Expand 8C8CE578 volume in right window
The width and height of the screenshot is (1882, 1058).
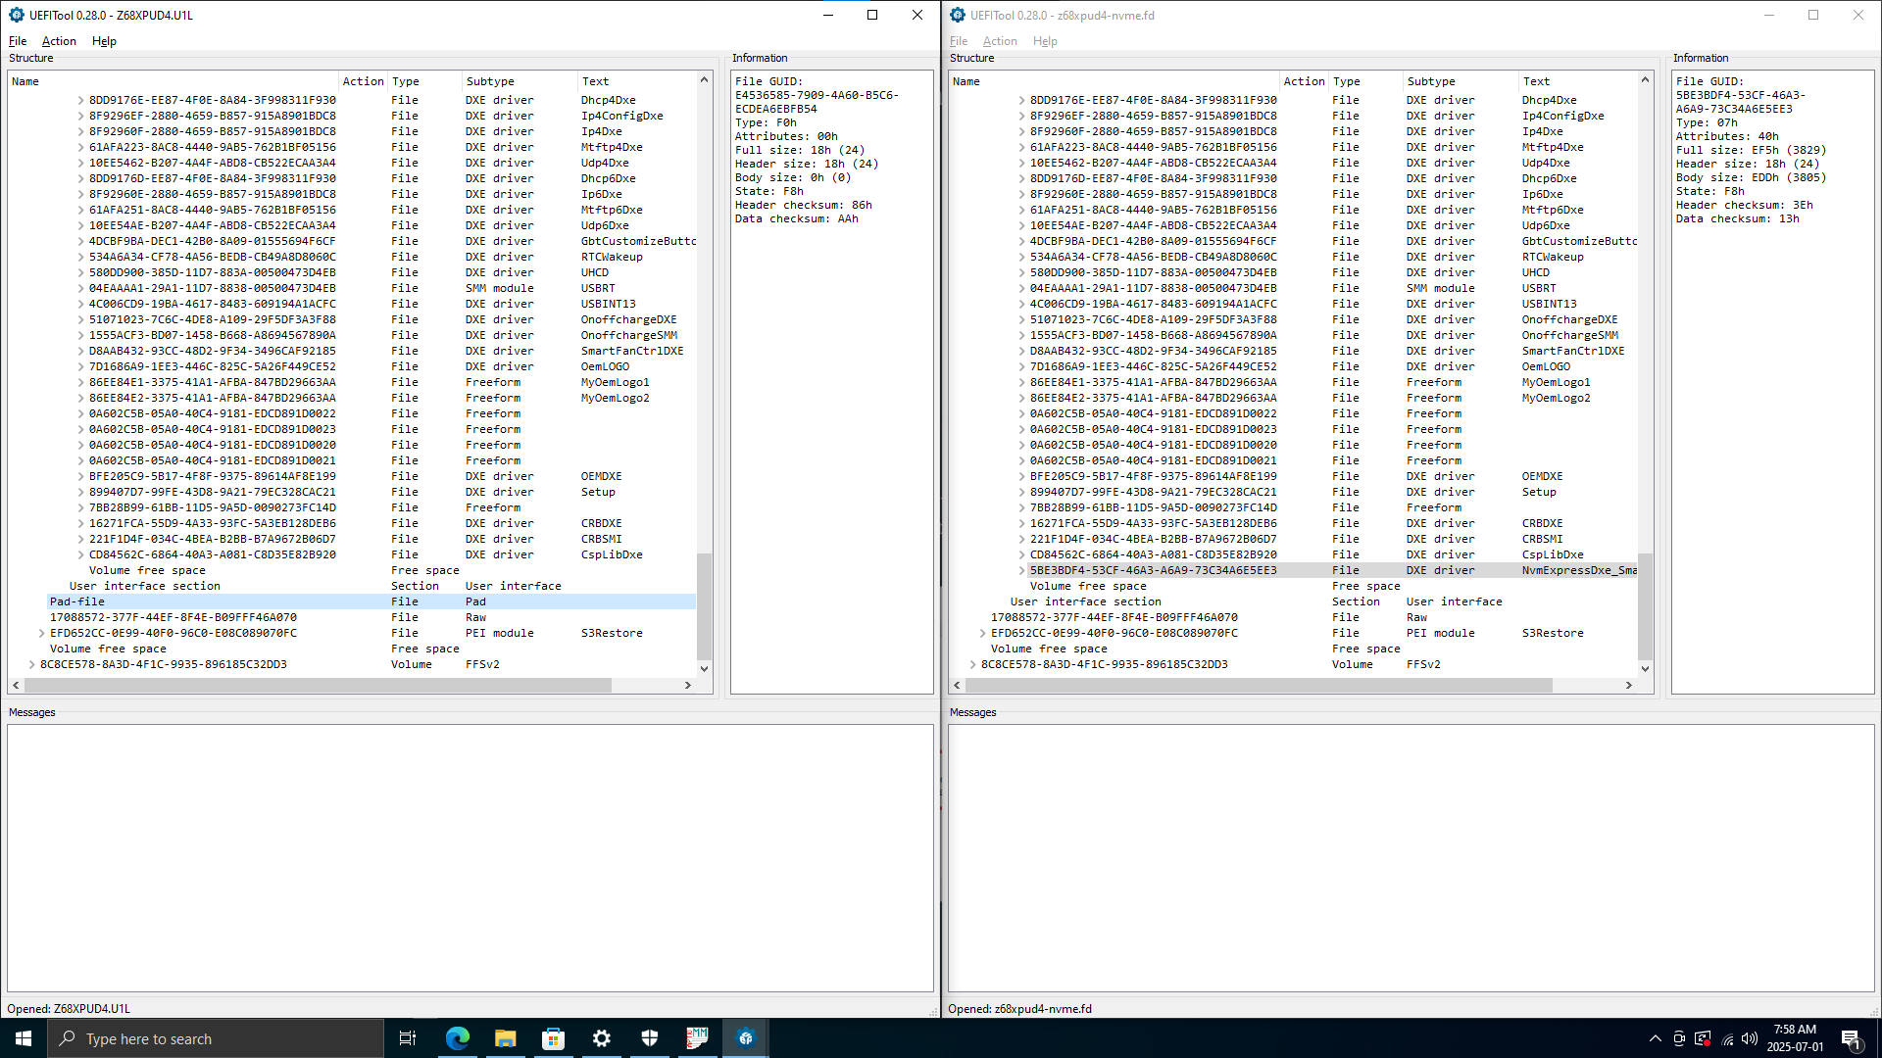972,664
